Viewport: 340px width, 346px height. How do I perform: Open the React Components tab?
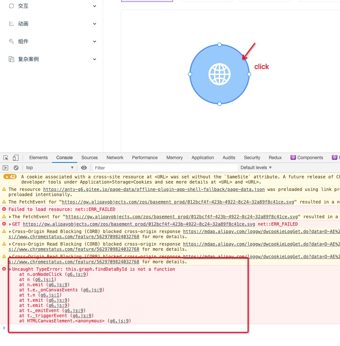point(307,158)
